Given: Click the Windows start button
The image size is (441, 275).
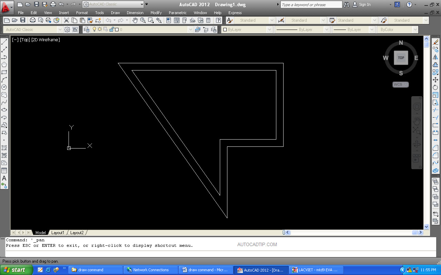Looking at the screenshot, I should [17, 270].
